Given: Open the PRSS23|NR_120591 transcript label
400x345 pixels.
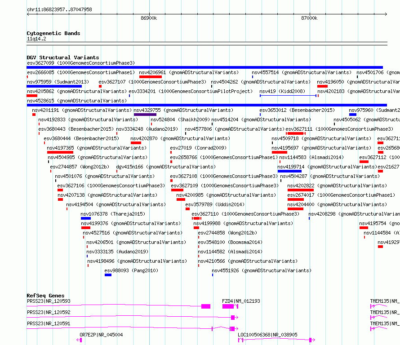Looking at the screenshot, I should [x=49, y=323].
